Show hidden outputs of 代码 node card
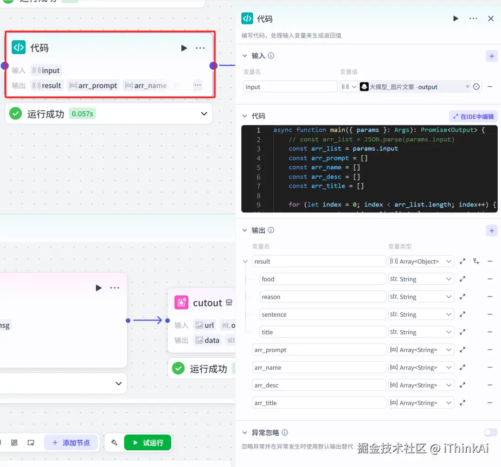Image resolution: width=501 pixels, height=467 pixels. tap(198, 85)
